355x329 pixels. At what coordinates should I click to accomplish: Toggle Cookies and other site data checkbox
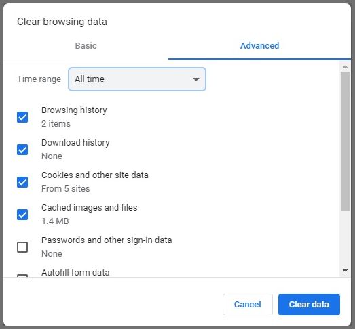pos(22,182)
